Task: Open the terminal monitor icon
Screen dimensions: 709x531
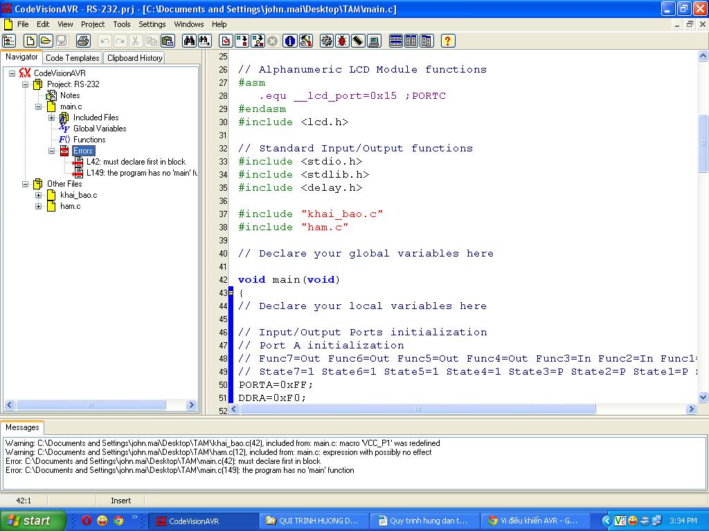Action: click(x=374, y=41)
